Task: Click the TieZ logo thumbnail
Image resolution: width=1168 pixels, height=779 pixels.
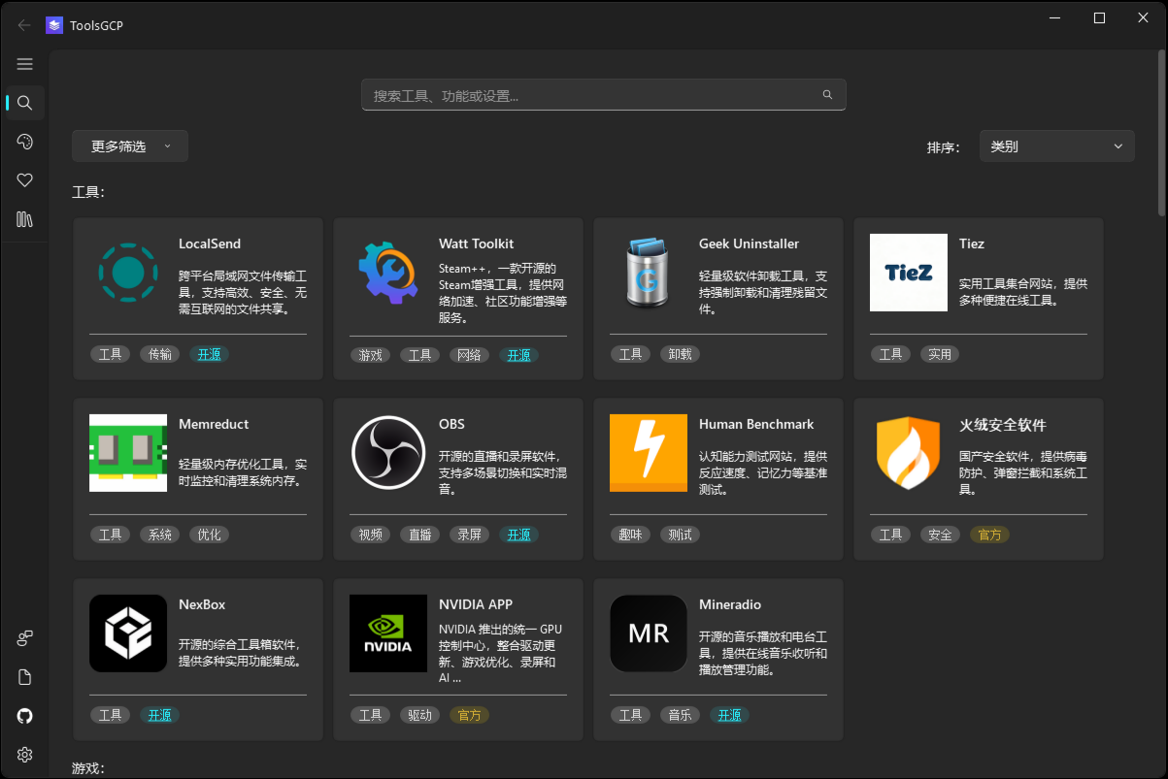Action: click(909, 273)
